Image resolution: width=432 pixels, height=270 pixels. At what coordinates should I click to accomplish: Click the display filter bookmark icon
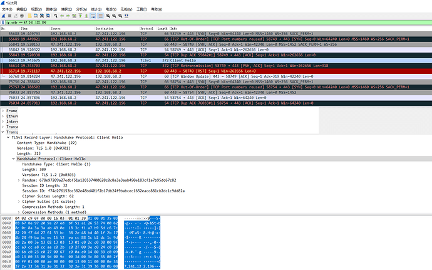click(3, 22)
